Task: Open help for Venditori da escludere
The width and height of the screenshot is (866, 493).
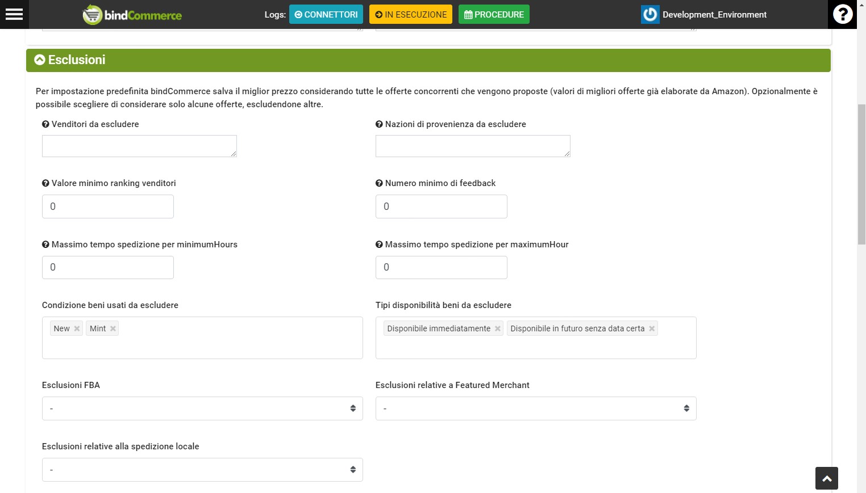Action: click(x=45, y=124)
